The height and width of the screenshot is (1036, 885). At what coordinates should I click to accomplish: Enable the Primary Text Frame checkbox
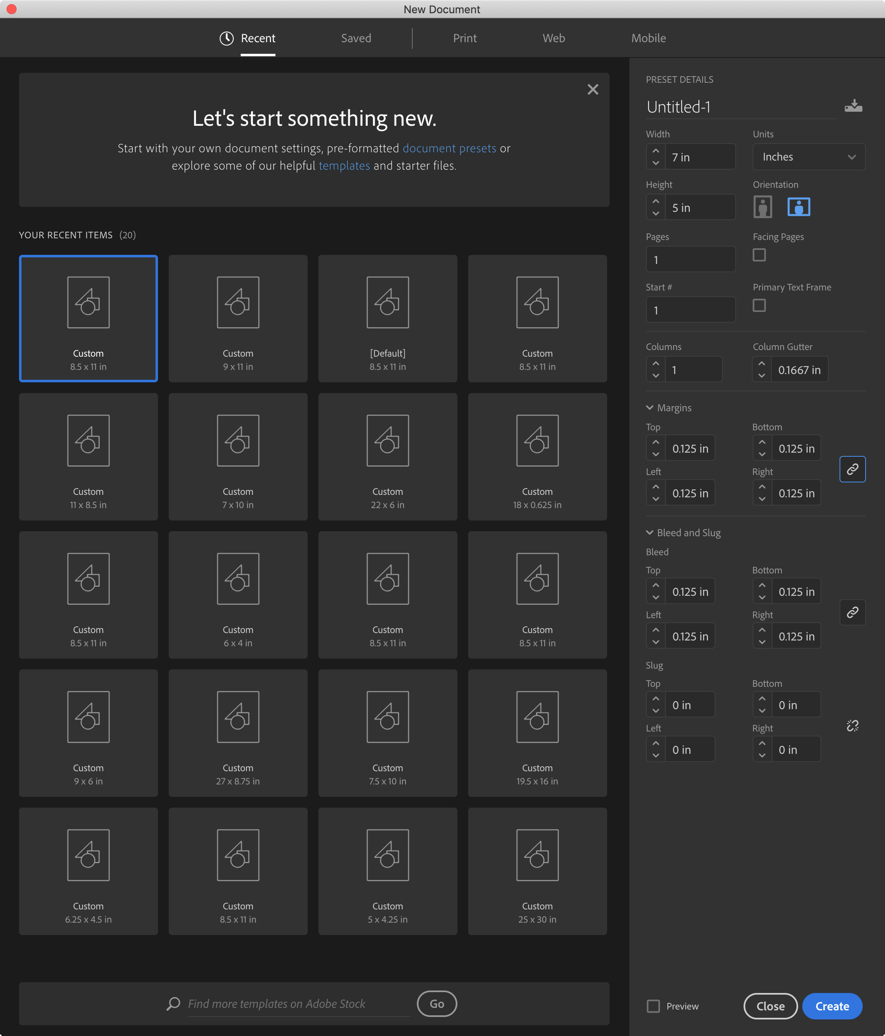pos(759,305)
